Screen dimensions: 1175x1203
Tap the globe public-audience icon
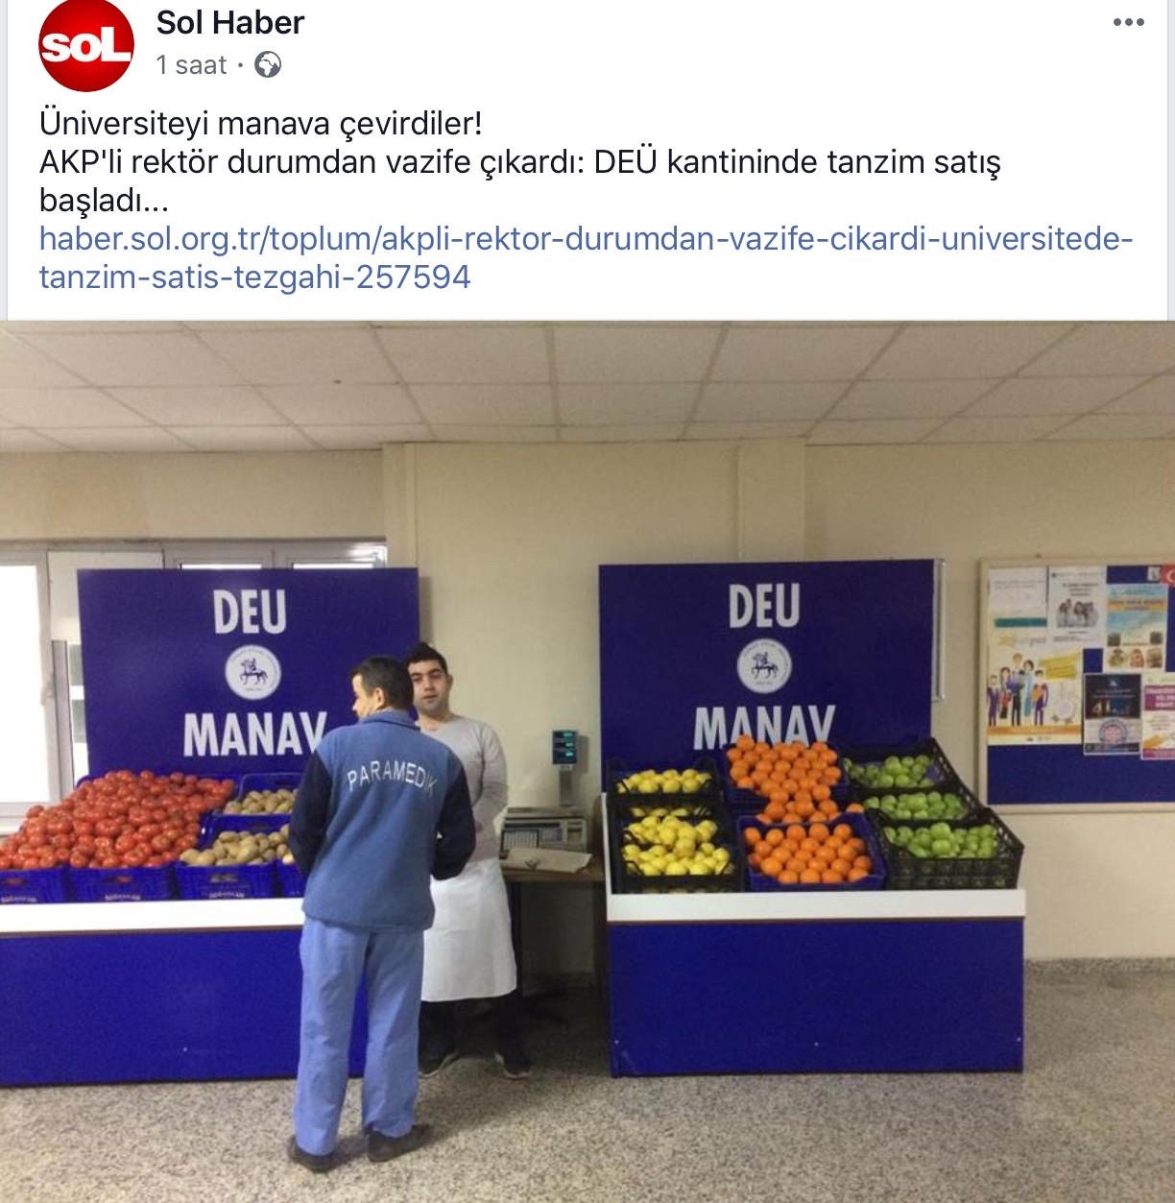pyautogui.click(x=268, y=65)
